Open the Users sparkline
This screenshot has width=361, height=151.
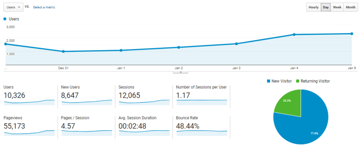click(x=29, y=103)
